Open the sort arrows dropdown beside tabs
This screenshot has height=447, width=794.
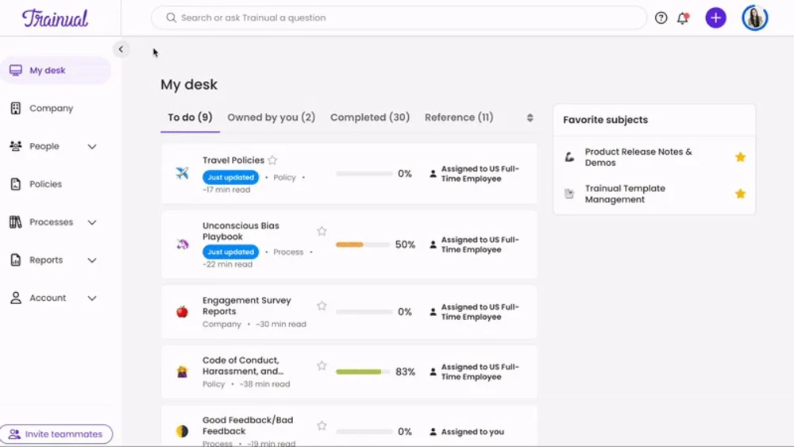530,118
